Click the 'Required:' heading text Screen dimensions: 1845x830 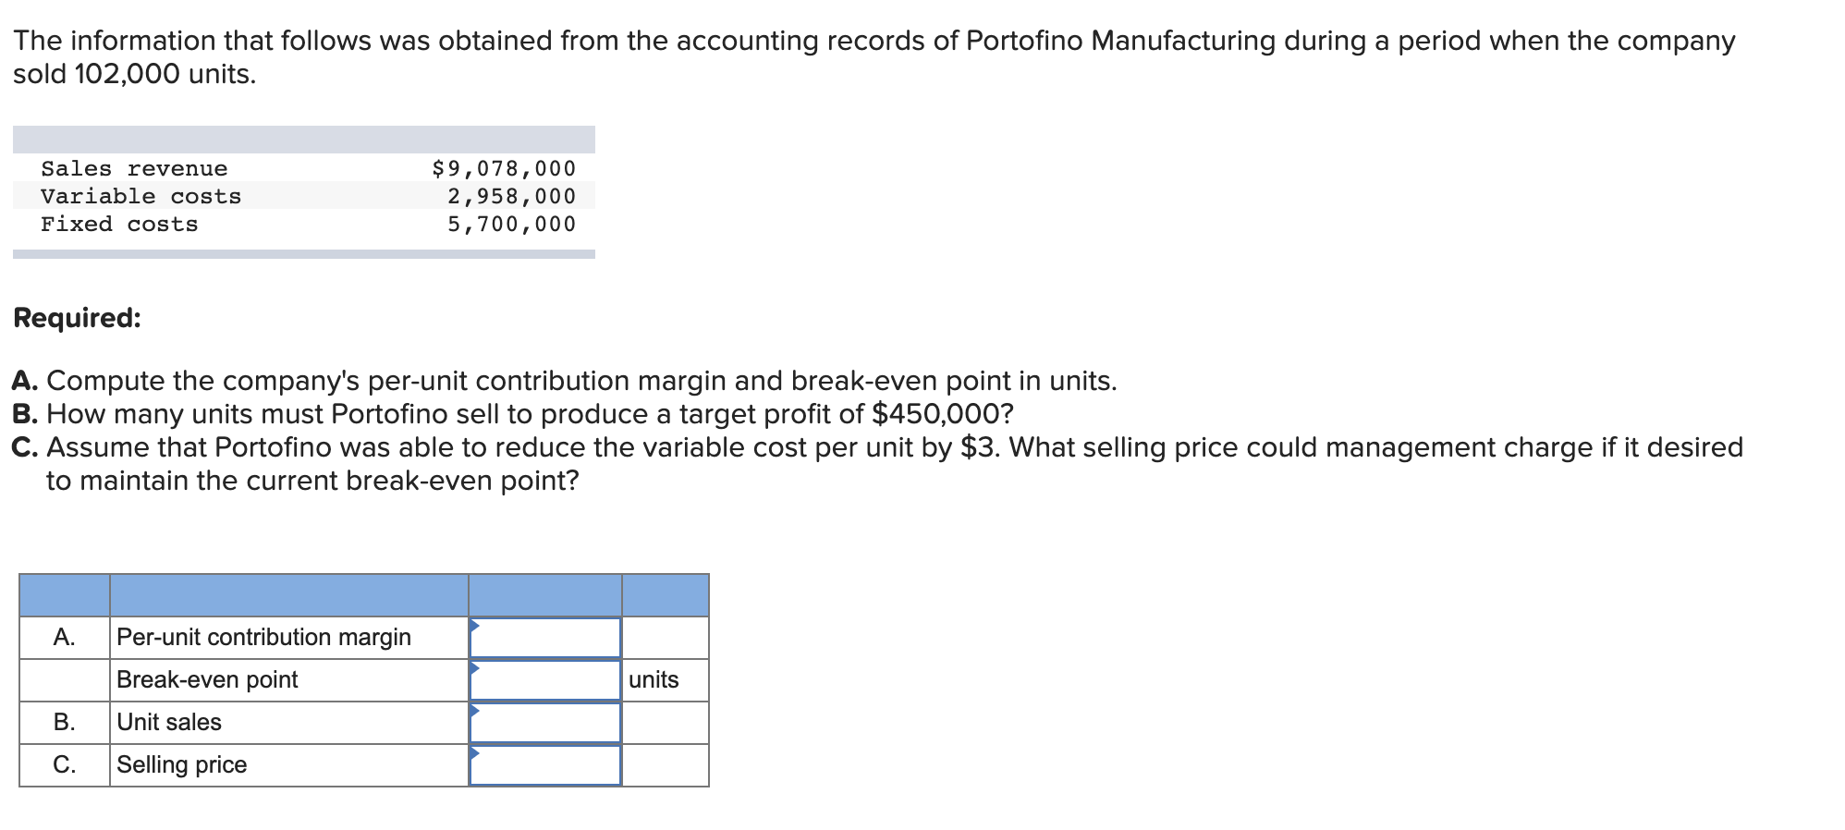pos(78,318)
